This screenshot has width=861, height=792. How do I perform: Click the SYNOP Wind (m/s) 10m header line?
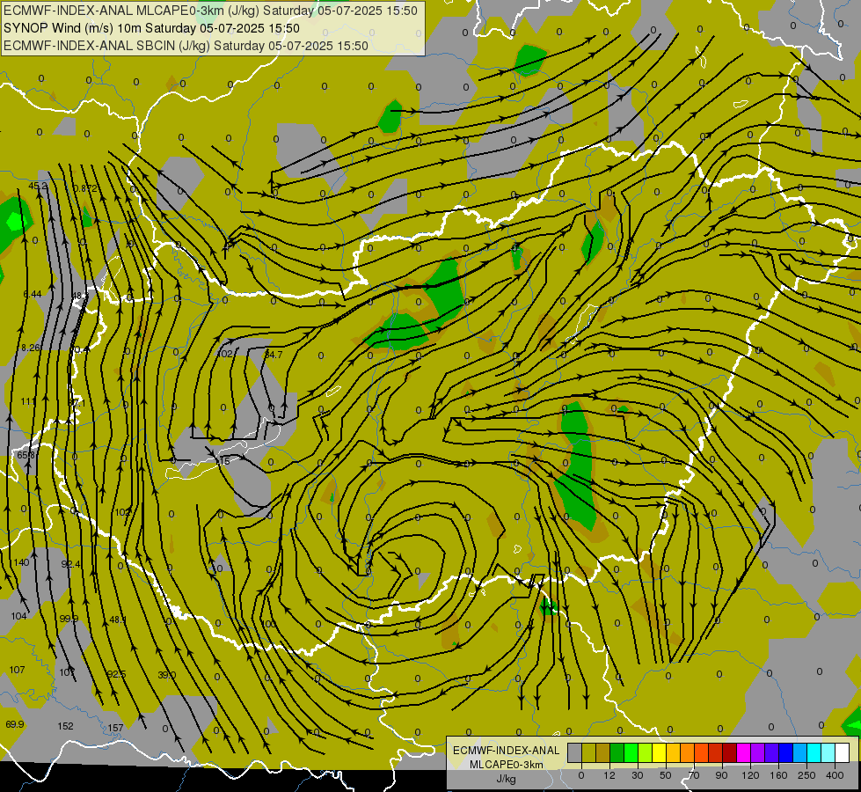[151, 28]
